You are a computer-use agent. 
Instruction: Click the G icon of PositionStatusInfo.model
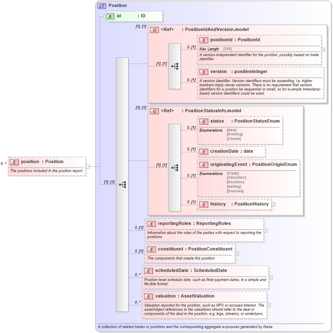(x=154, y=111)
